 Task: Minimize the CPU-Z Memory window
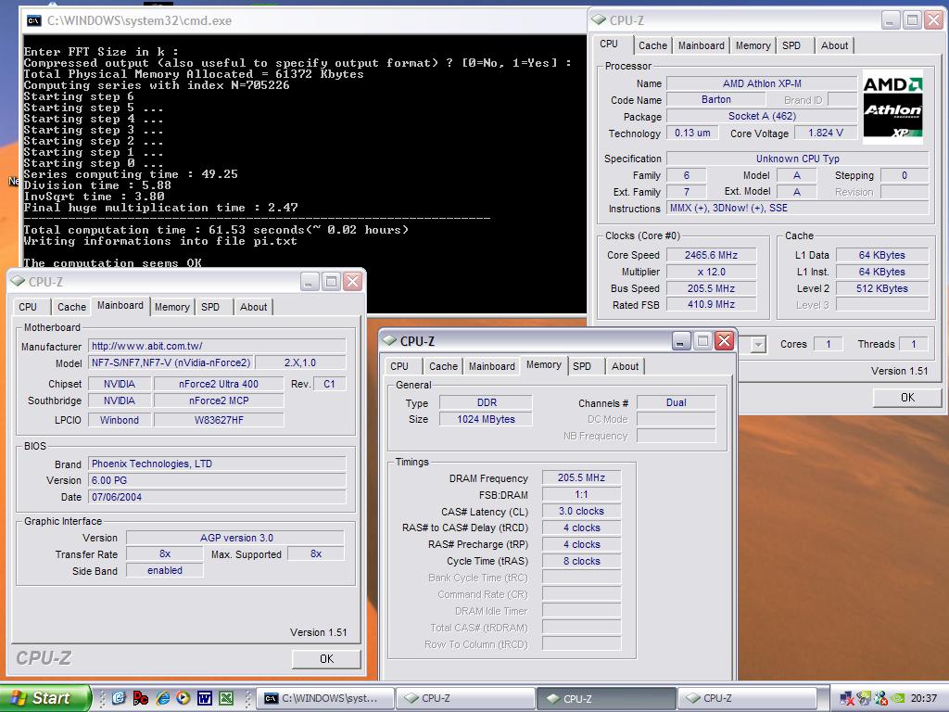coord(681,341)
